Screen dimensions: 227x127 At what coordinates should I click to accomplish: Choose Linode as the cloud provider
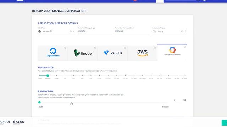click(x=83, y=53)
